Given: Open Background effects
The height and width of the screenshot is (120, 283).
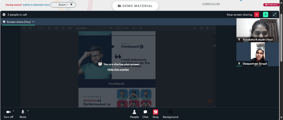Looking at the screenshot, I should (170, 114).
